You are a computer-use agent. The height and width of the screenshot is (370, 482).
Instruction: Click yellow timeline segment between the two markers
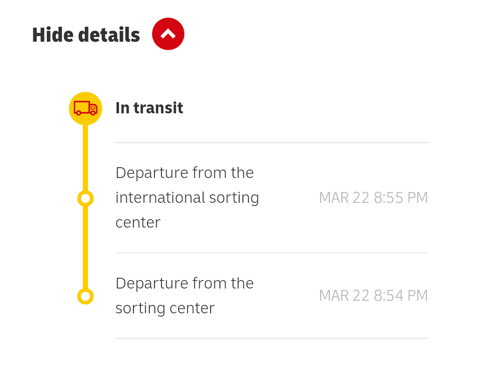point(85,247)
